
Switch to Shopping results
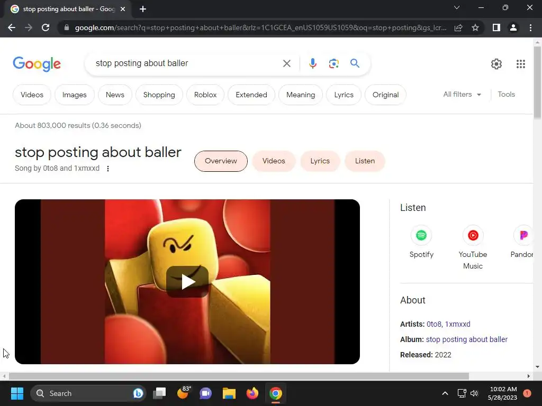(x=159, y=95)
